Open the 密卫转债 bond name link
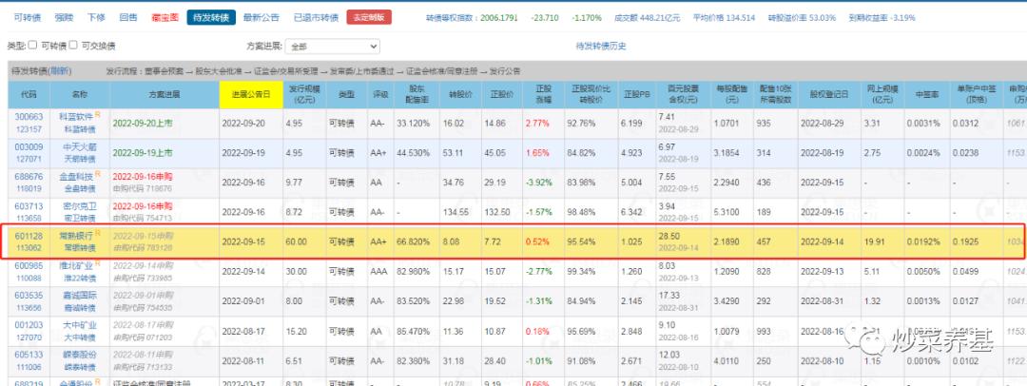This screenshot has height=386, width=1027. 80,219
